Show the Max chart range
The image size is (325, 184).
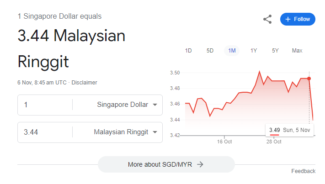(297, 51)
